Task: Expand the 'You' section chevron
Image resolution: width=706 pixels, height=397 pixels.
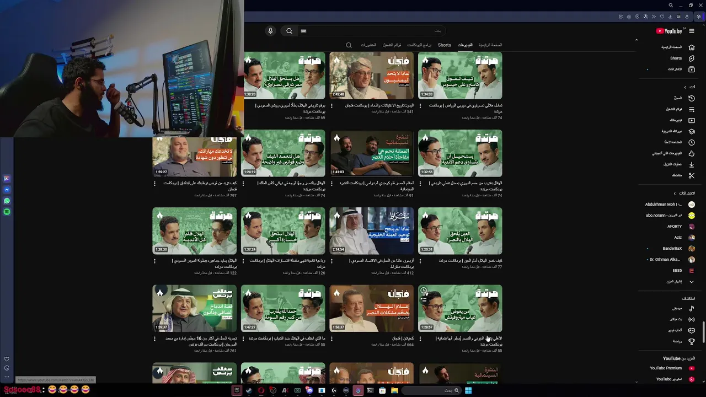Action: point(685,87)
